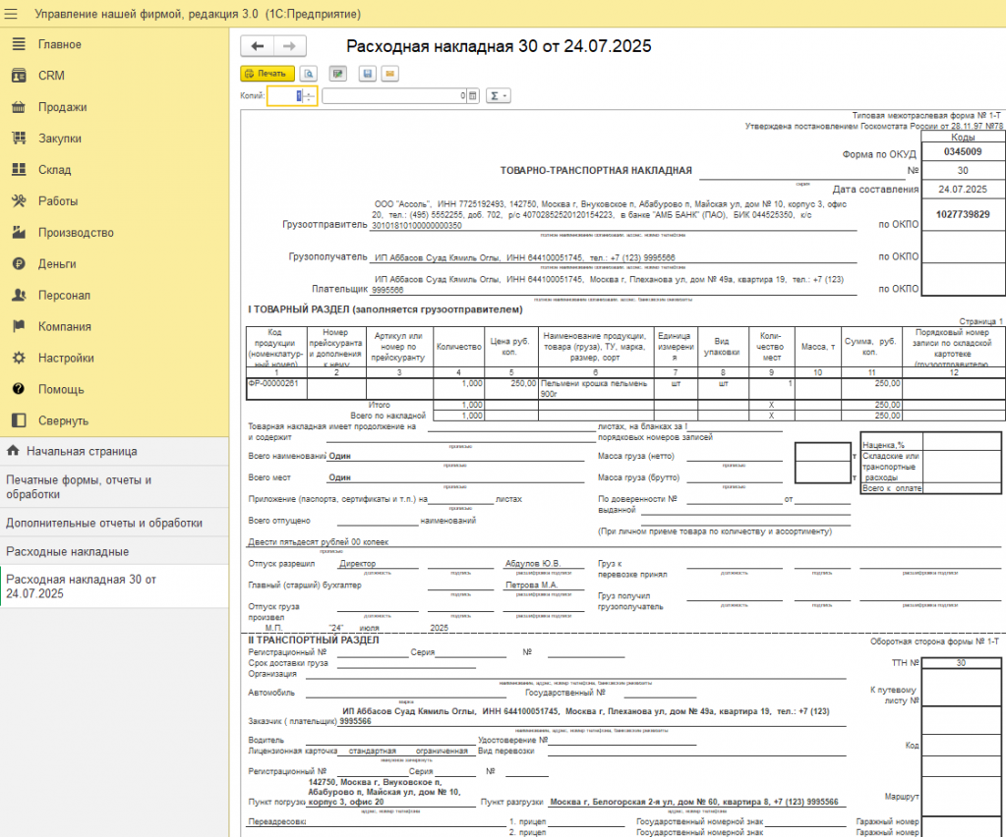This screenshot has height=837, width=1006.
Task: Select Расходная накладная 30 от 24.07.2025 tab
Action: coord(114,586)
